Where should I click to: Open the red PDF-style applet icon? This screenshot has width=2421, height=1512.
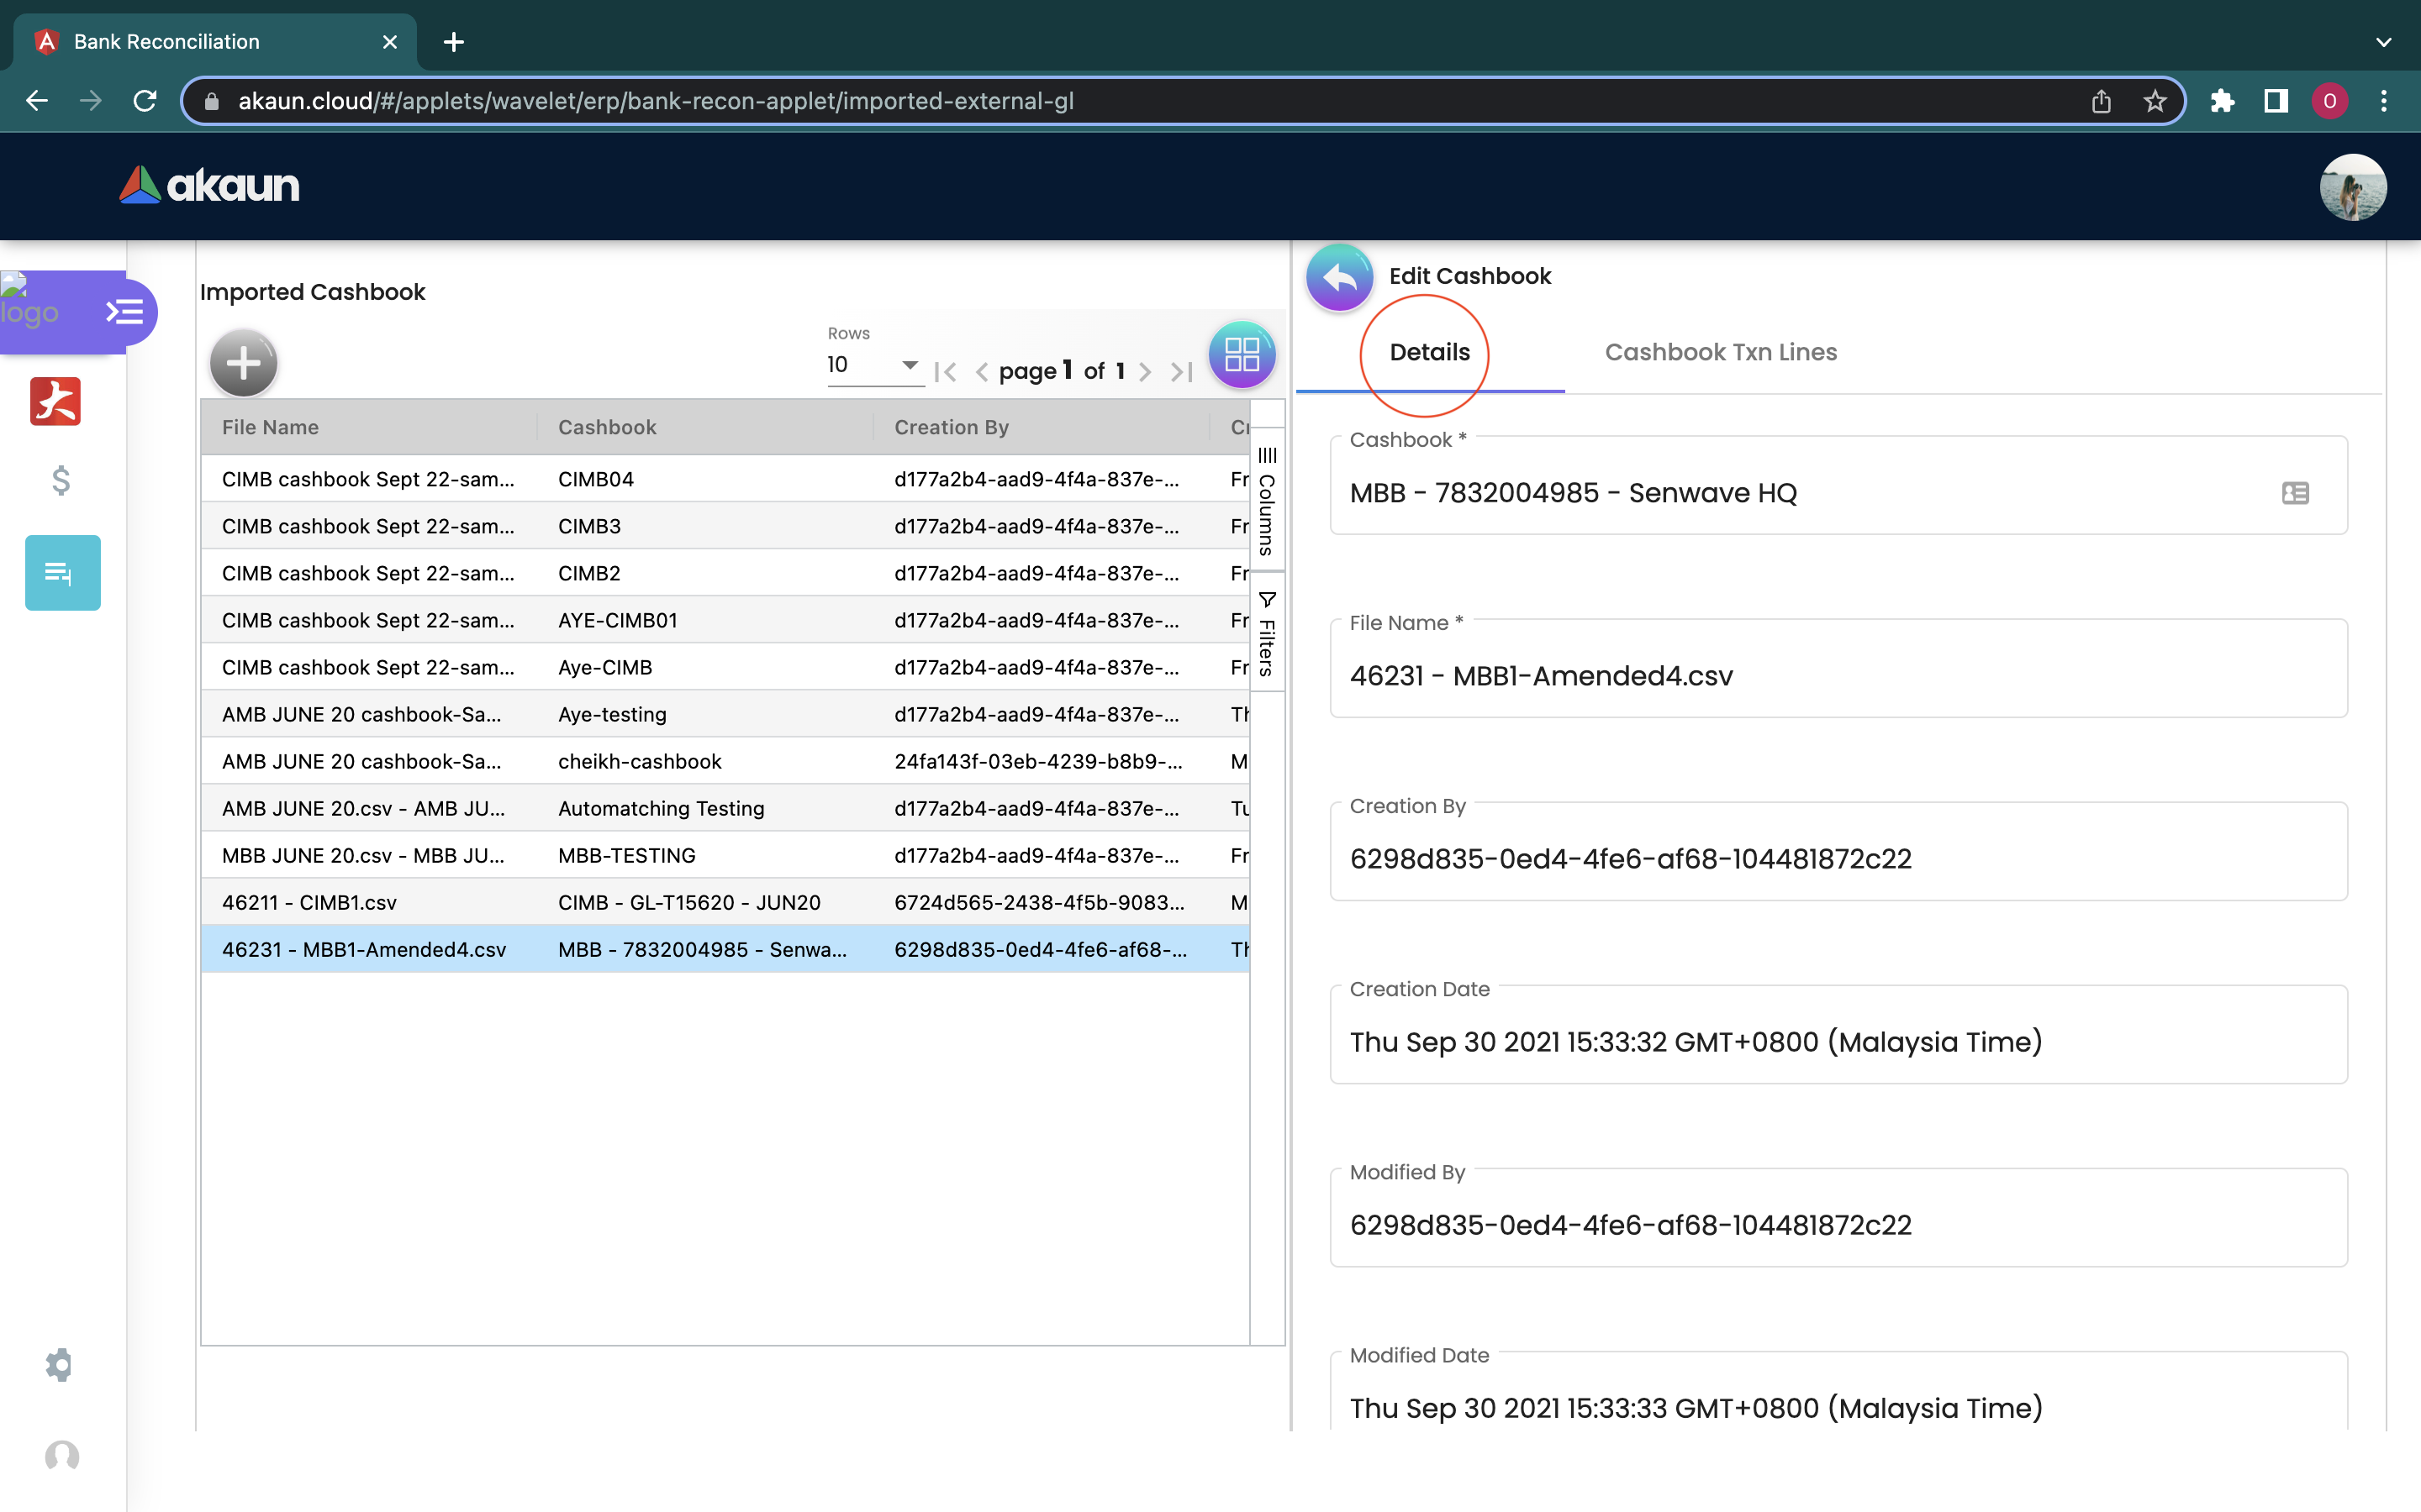click(56, 402)
